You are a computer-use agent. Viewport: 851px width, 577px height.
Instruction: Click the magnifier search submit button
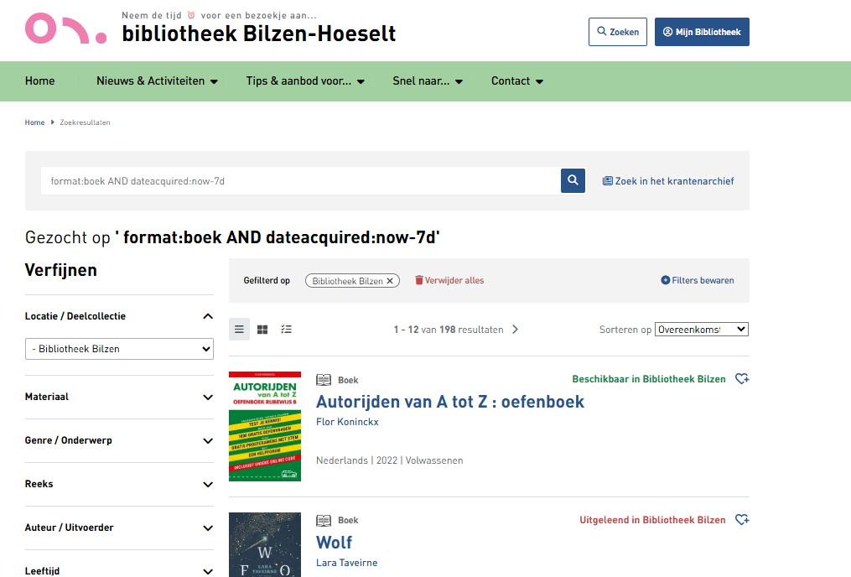click(x=573, y=180)
